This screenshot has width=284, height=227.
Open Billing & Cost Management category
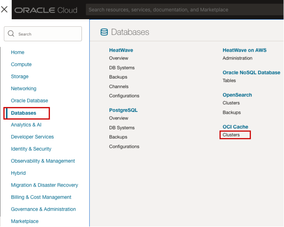[x=41, y=197]
